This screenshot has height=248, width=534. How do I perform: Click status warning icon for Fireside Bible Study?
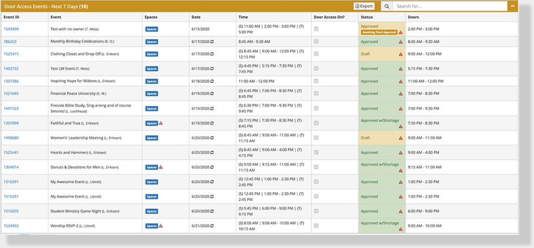401,109
